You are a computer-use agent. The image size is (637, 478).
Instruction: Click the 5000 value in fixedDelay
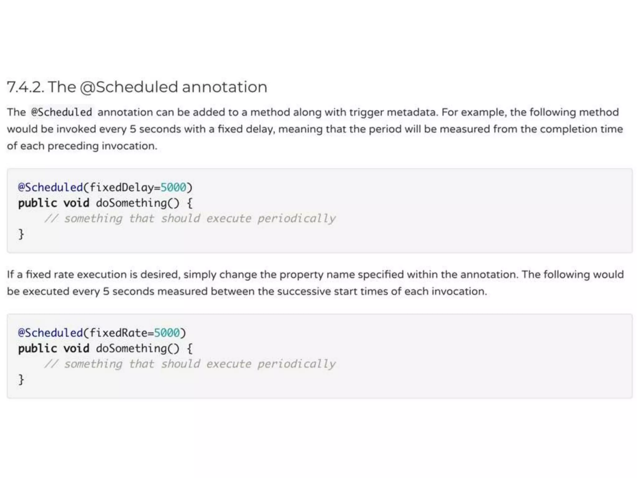pos(173,188)
